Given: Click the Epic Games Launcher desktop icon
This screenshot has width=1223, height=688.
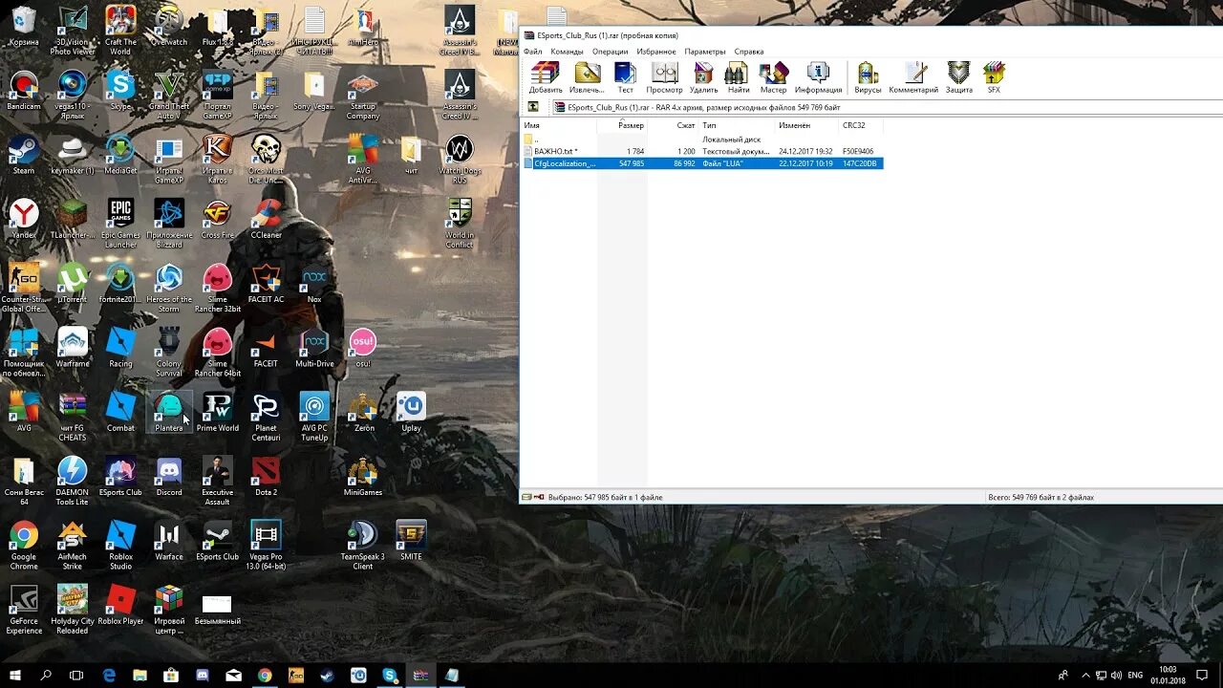Looking at the screenshot, I should tap(120, 224).
